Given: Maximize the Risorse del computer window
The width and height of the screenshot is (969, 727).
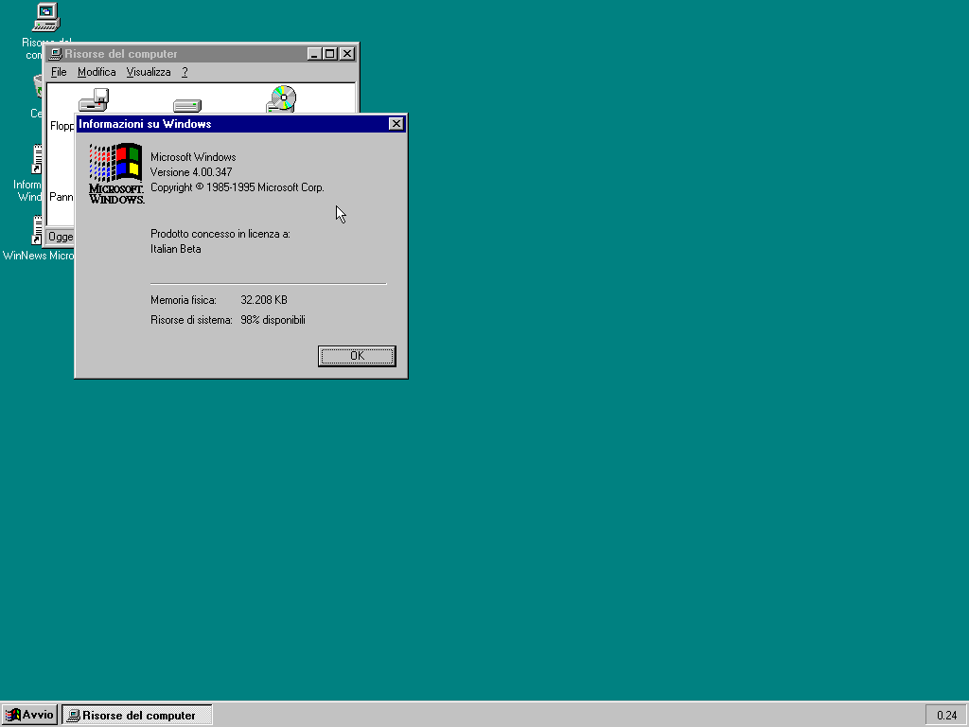Looking at the screenshot, I should click(329, 54).
